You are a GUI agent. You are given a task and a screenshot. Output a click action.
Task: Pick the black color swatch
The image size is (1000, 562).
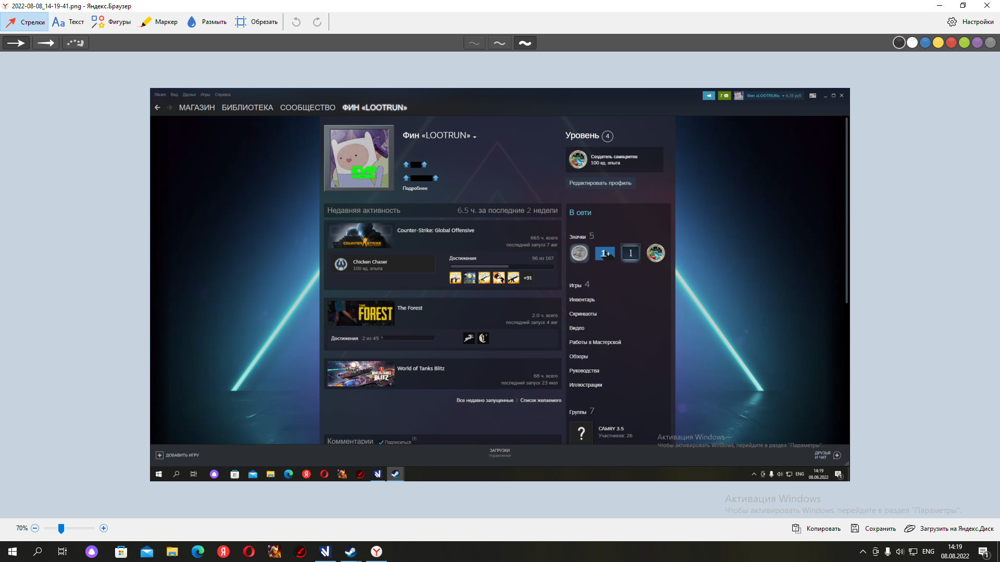click(x=899, y=43)
